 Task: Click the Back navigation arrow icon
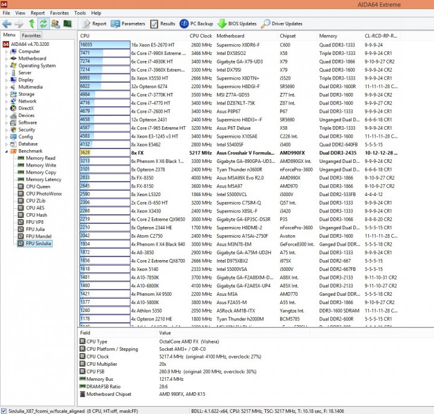7,24
